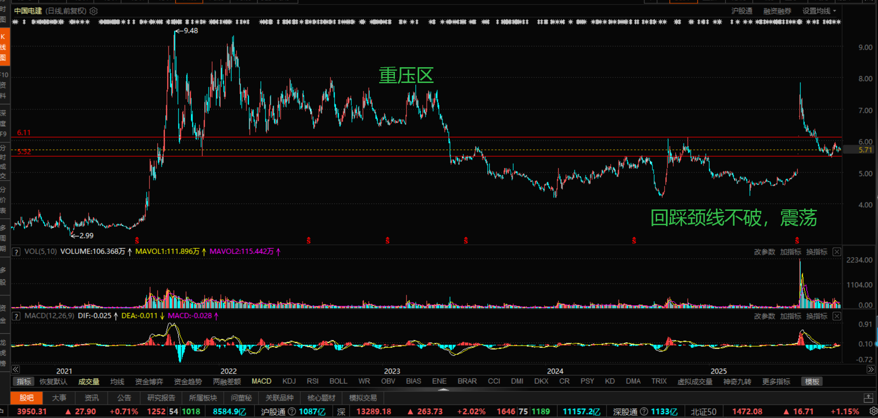878x418 pixels.
Task: Select DMI indicator
Action: [517, 381]
